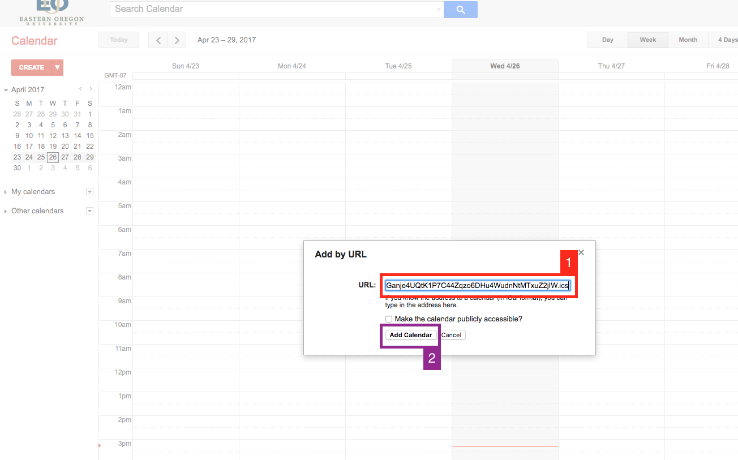Click the Apr 23 – 29, 2017 date range
This screenshot has height=460, width=738.
point(226,40)
